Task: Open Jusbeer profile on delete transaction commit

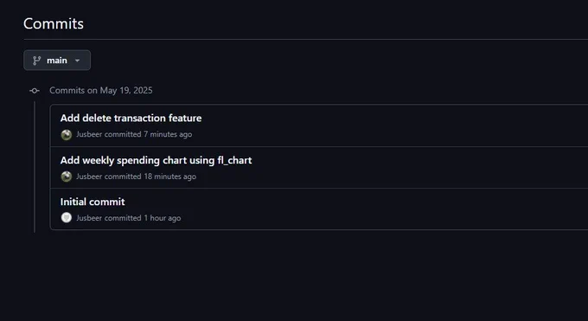Action: pyautogui.click(x=89, y=134)
